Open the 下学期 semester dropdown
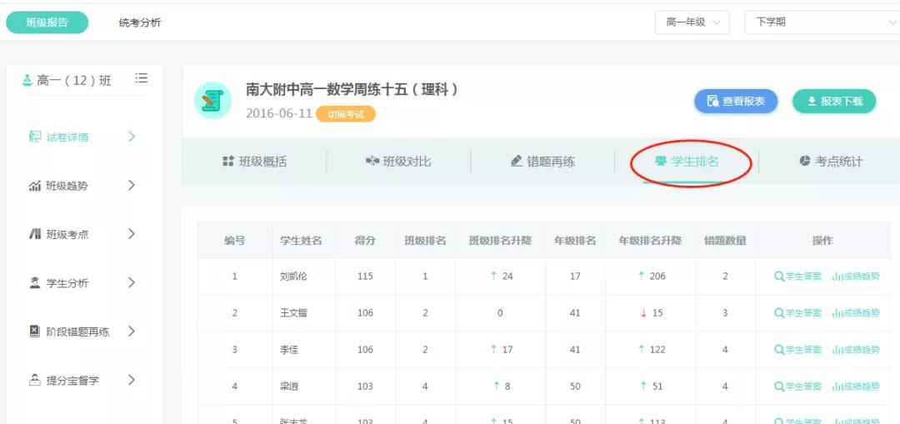 820,22
